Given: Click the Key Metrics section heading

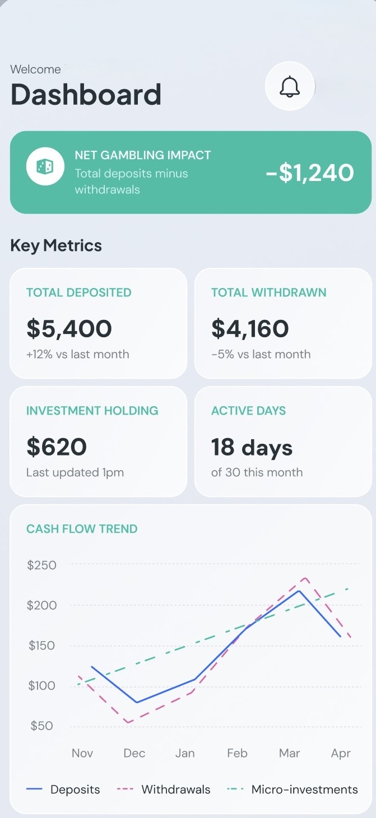Looking at the screenshot, I should [56, 245].
